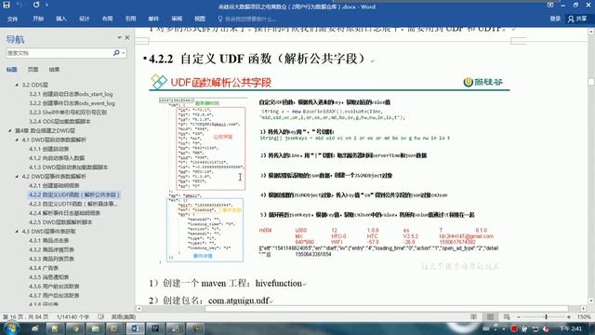Switch to the 插入 (Insert) ribbon tab
595x335 pixels.
[61, 19]
